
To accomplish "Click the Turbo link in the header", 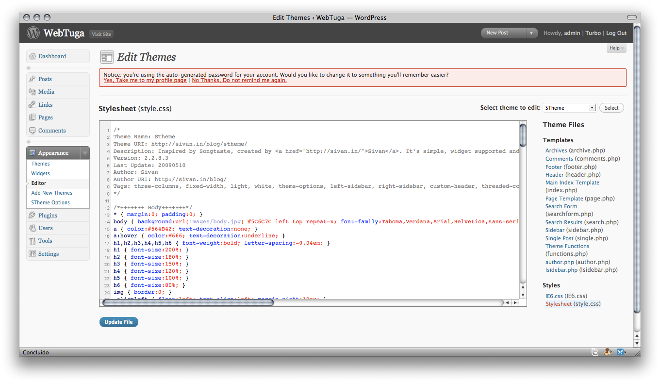I will tap(593, 33).
